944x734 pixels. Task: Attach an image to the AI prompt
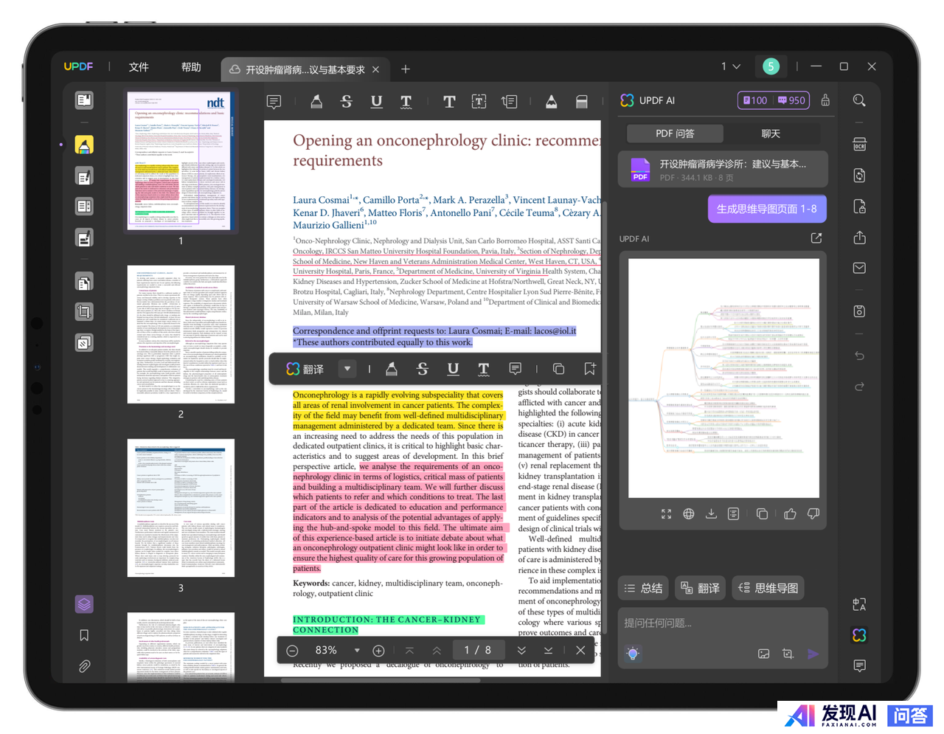pos(764,654)
